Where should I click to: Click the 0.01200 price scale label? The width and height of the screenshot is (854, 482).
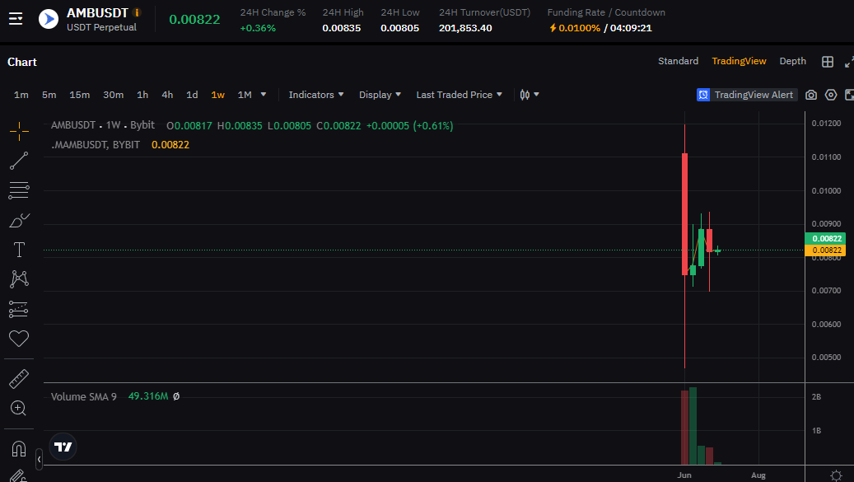826,124
